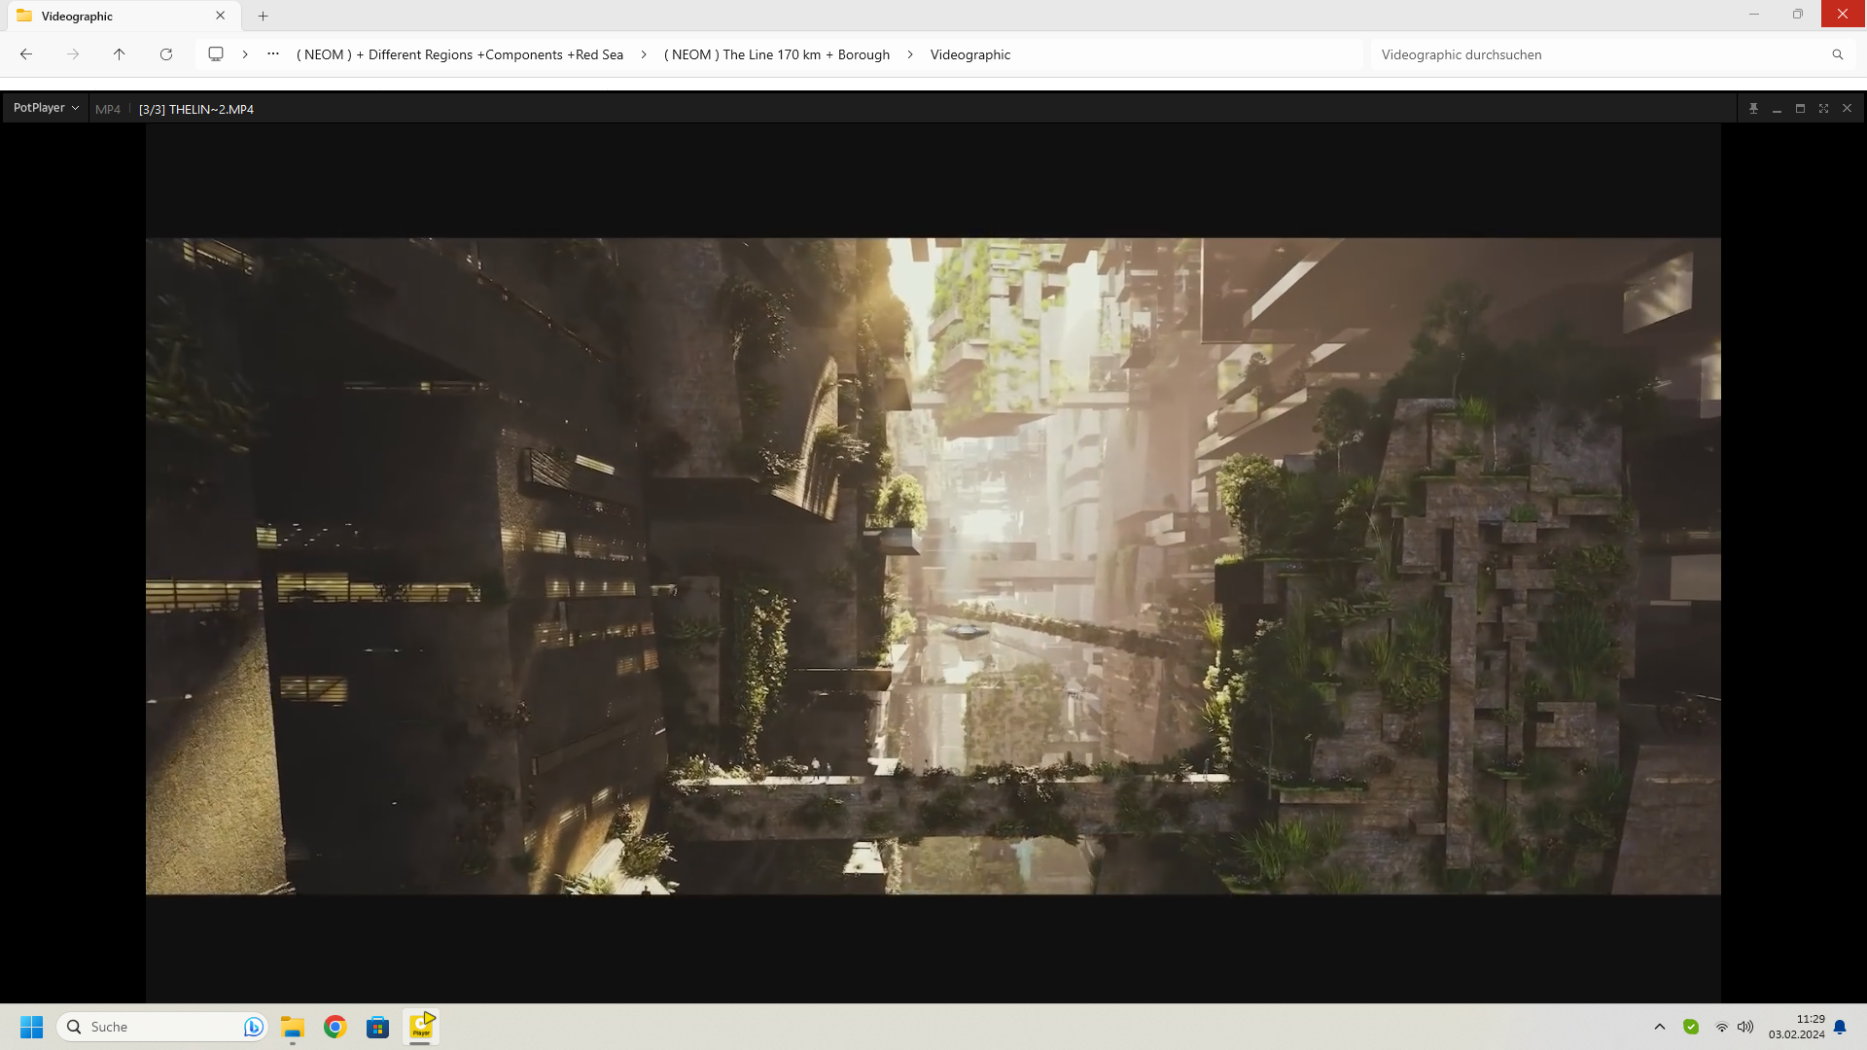Close the PotPlayer window
This screenshot has height=1050, width=1867.
(1847, 109)
